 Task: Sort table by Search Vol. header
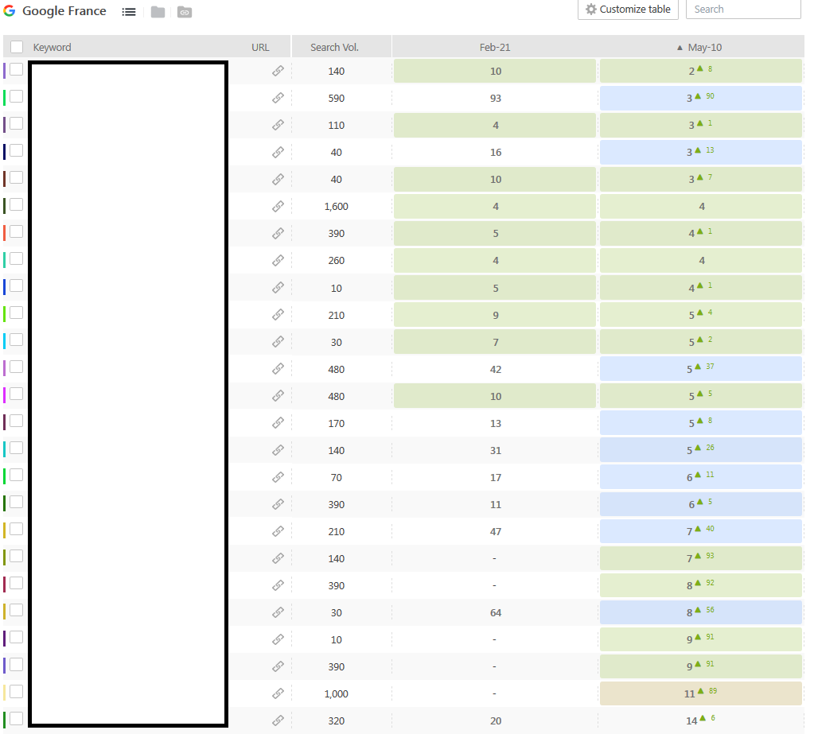(x=334, y=47)
